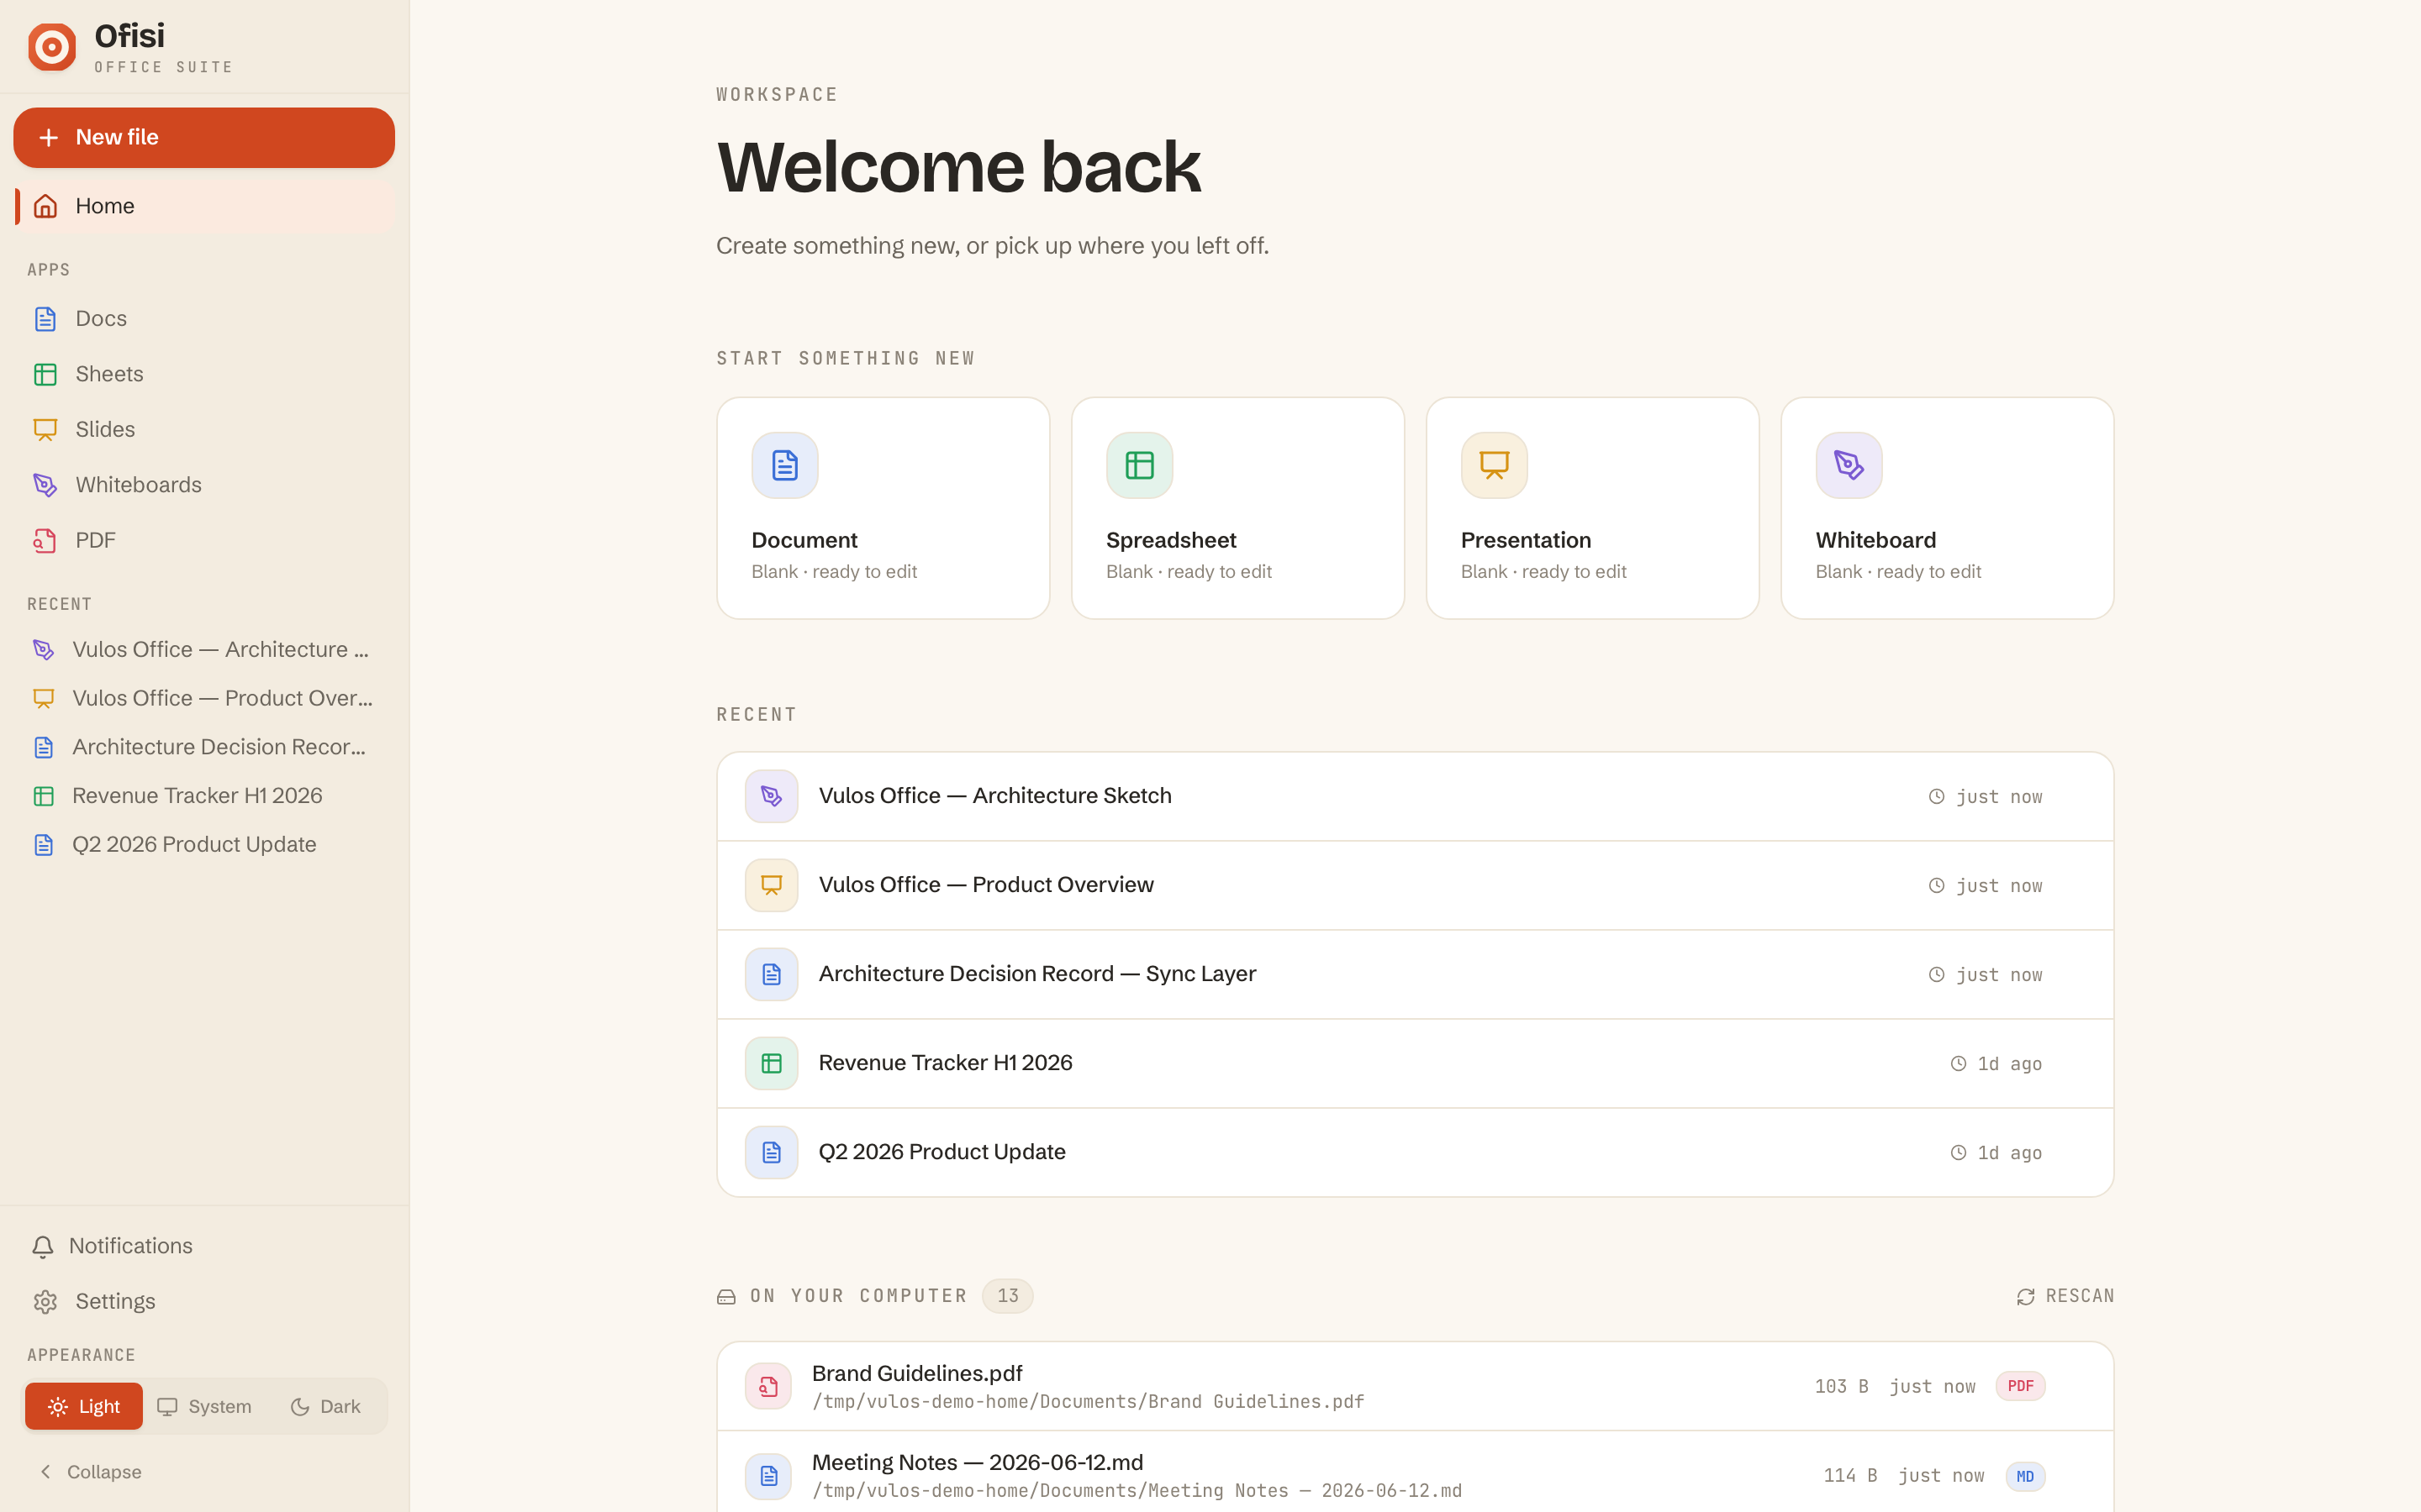Click the clock icon on Architecture Sketch row
The width and height of the screenshot is (2421, 1512).
1937,797
